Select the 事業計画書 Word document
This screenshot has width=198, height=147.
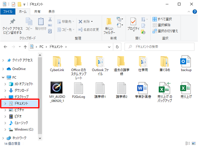[x=143, y=90]
